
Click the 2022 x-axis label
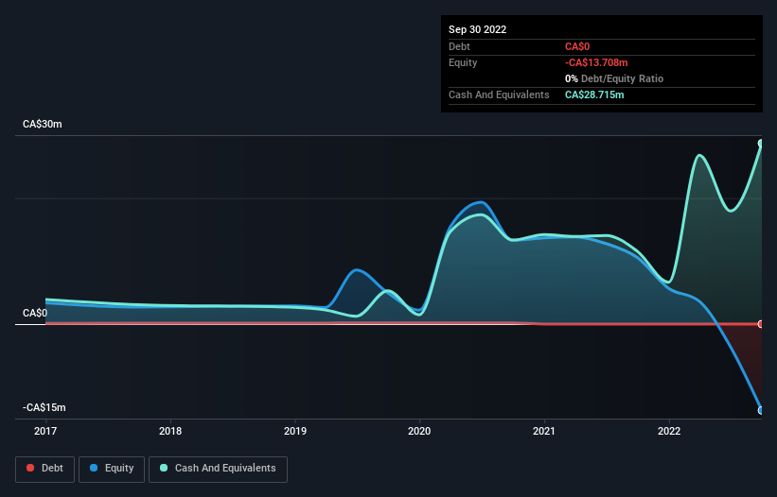point(669,431)
